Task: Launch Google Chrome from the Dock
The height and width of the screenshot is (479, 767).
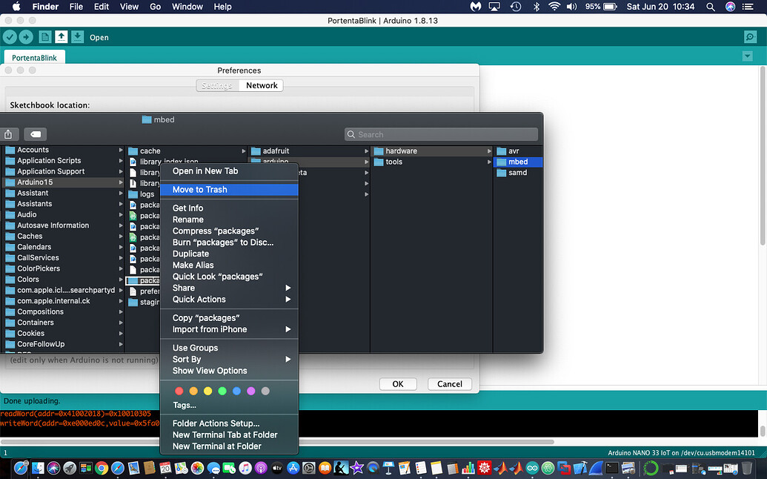Action: tap(101, 469)
